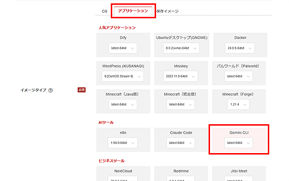This screenshot has height=181, width=289.
Task: Select the Docker application card title
Action: coord(240,38)
